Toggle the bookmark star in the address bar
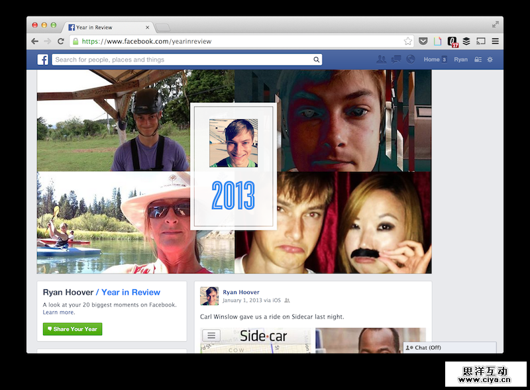This screenshot has height=390, width=530. pos(408,40)
